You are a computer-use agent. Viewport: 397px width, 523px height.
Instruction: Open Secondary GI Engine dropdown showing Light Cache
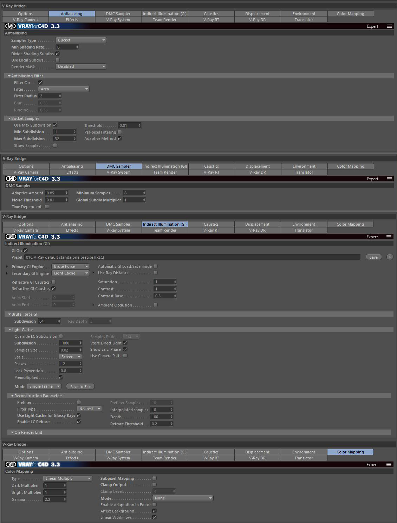71,273
